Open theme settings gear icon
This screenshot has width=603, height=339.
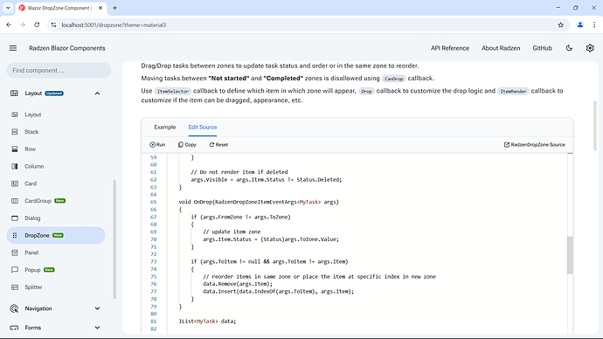590,48
